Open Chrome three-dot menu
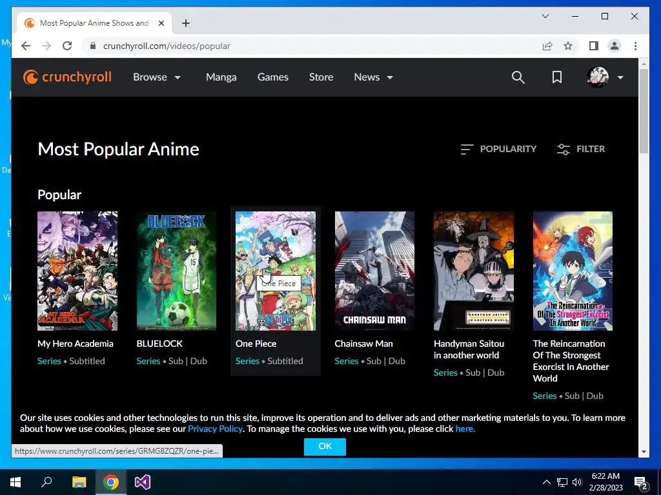The image size is (661, 495). 635,46
